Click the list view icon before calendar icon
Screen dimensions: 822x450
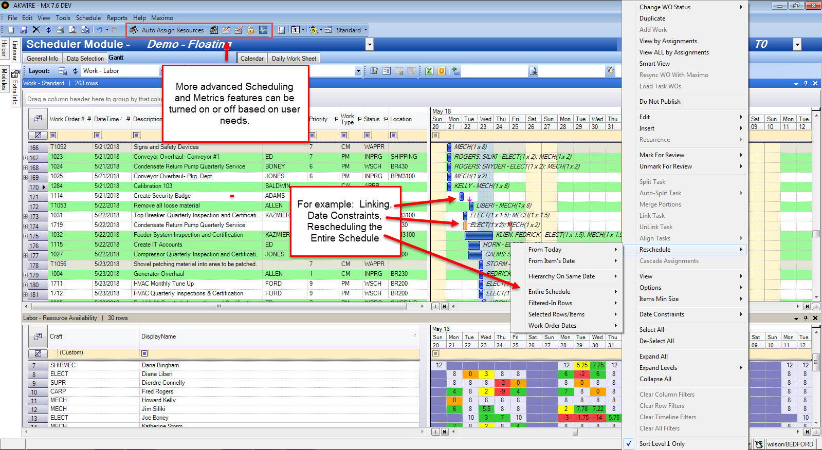(x=281, y=30)
